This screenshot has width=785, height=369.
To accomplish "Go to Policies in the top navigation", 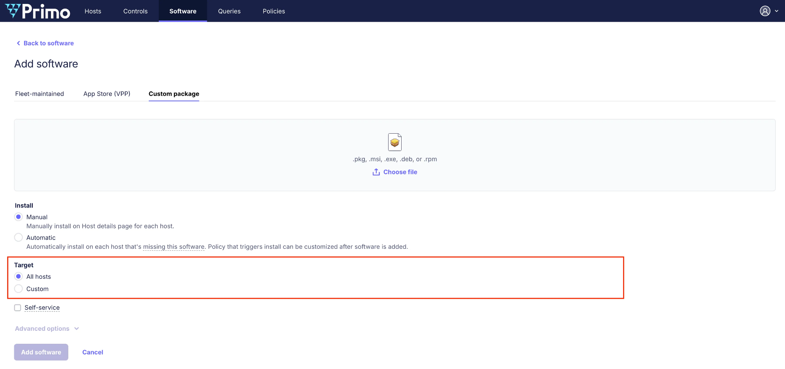I will tap(274, 11).
